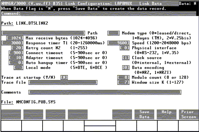Click the Clock source label
The height and width of the screenshot is (132, 199).
pyautogui.click(x=147, y=58)
